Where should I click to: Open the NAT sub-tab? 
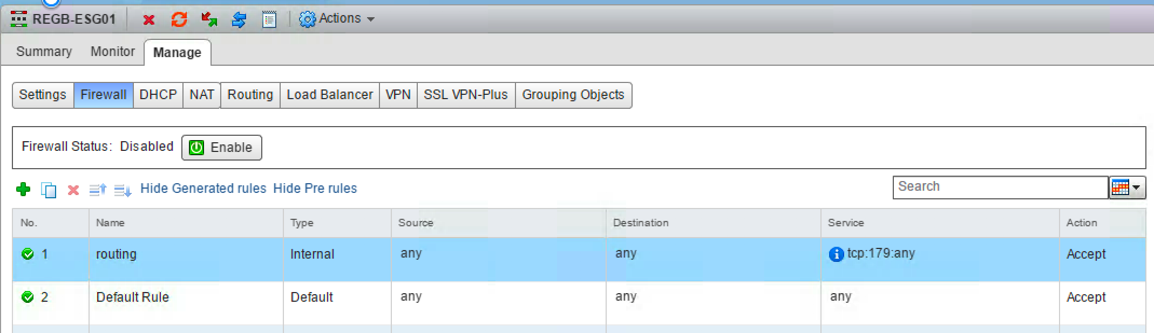pyautogui.click(x=201, y=95)
